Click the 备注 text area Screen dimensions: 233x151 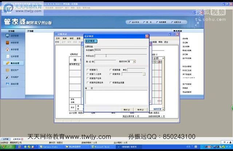point(116,97)
